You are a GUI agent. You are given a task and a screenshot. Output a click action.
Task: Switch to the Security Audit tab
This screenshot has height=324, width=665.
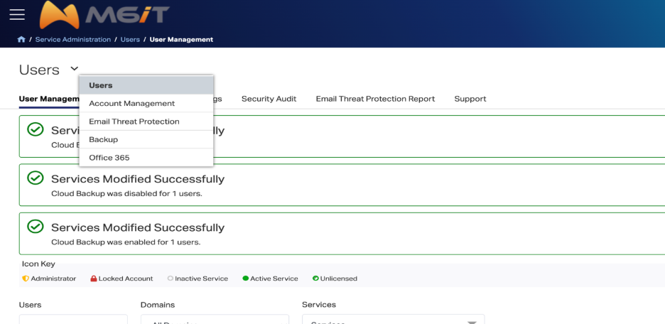point(269,99)
